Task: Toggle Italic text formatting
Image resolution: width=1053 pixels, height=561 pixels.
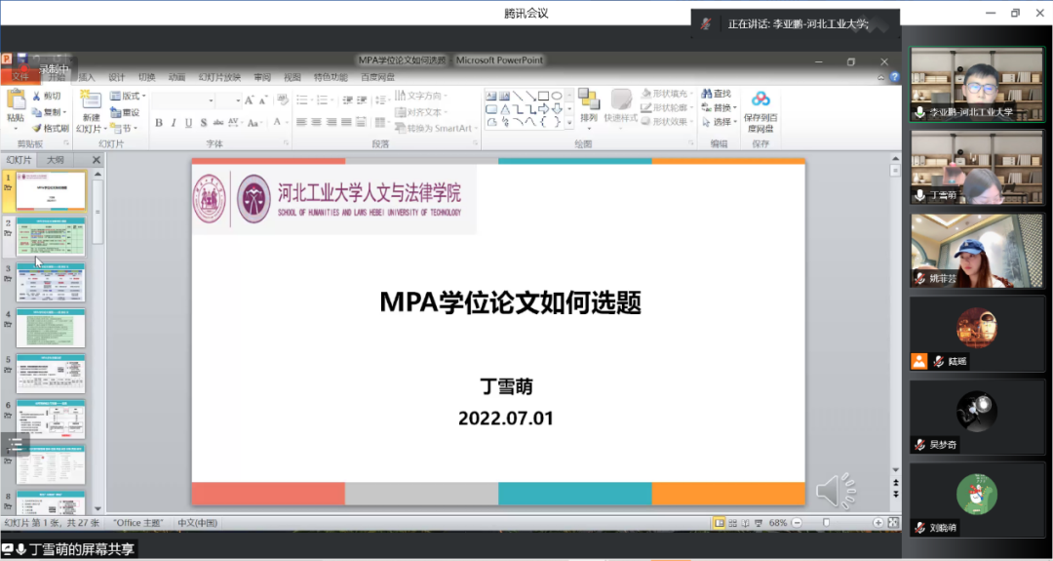Action: coord(173,123)
